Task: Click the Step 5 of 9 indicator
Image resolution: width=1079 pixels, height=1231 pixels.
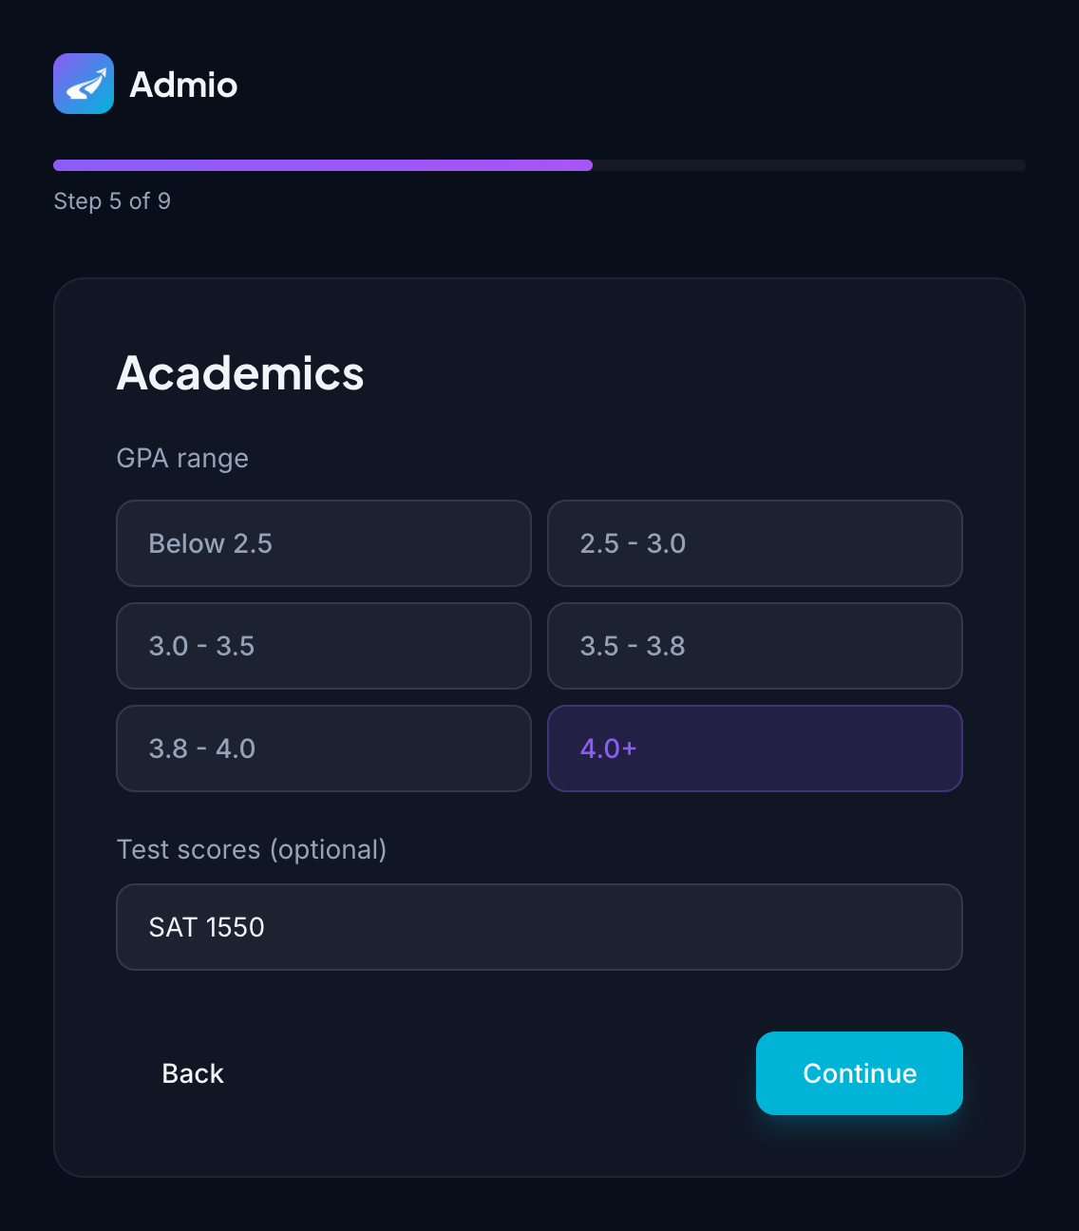Action: 112,201
